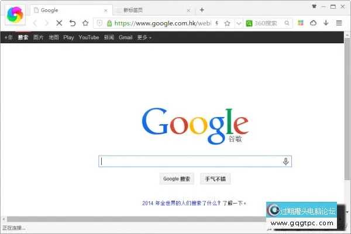The image size is (351, 234).
Task: Click the Google 搜索 button
Action: pos(177,179)
